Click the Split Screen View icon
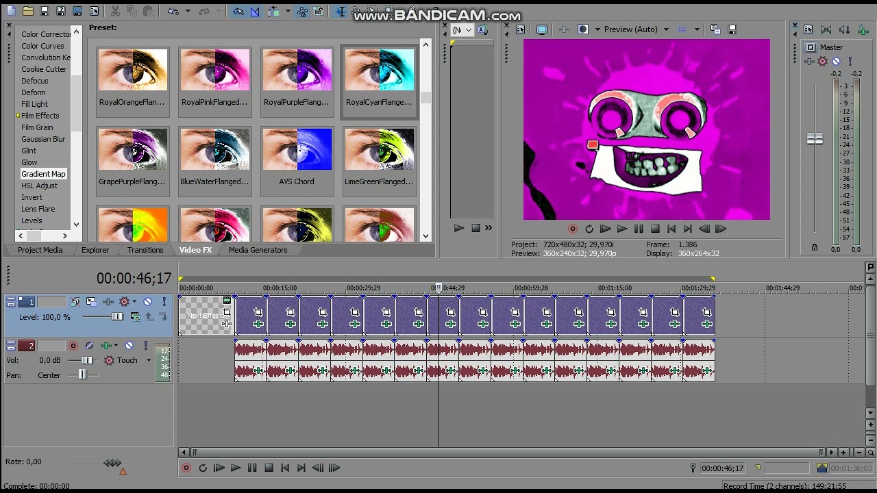This screenshot has height=493, width=877. (583, 29)
